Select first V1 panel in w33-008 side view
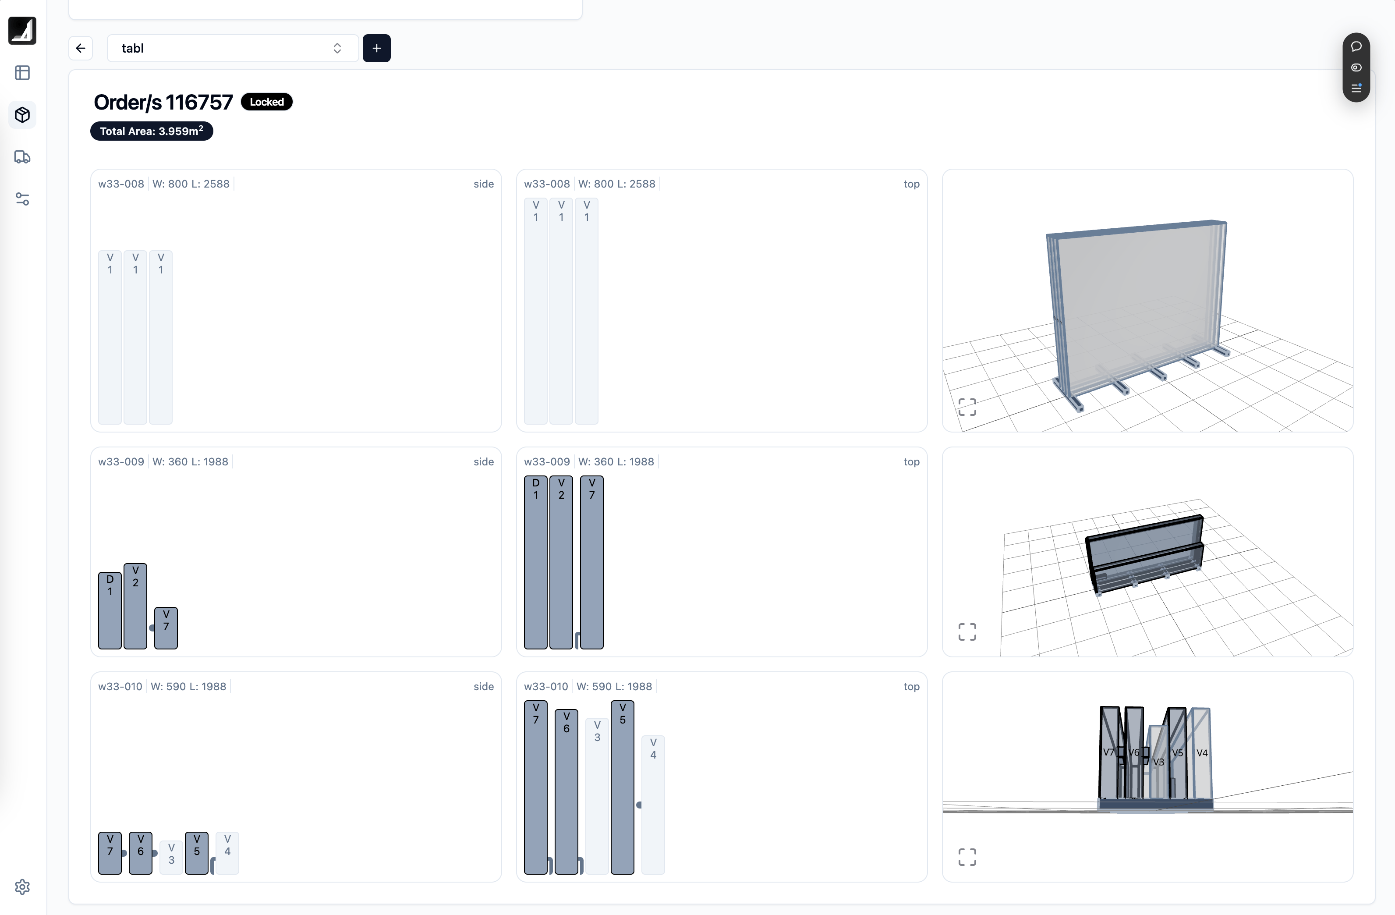This screenshot has height=915, width=1395. tap(110, 337)
